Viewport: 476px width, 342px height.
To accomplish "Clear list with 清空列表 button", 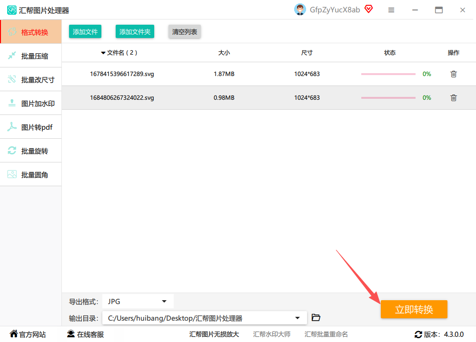I will click(185, 31).
